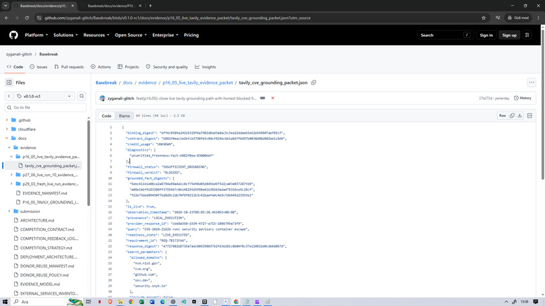545x306 pixels.
Task: View failed check status red X
Action: point(272,99)
